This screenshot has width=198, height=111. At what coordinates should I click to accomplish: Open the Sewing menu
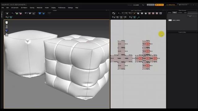point(32,8)
